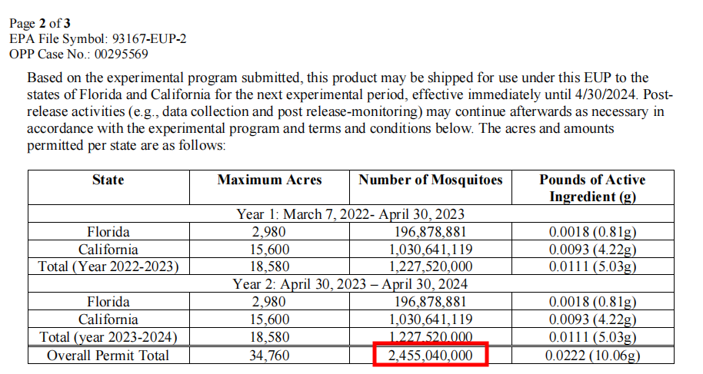
Task: Click the Page 2 of 3 indicator
Action: 39,23
